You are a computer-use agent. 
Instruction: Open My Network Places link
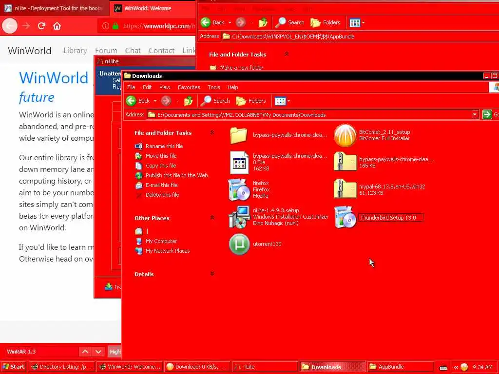pos(168,251)
